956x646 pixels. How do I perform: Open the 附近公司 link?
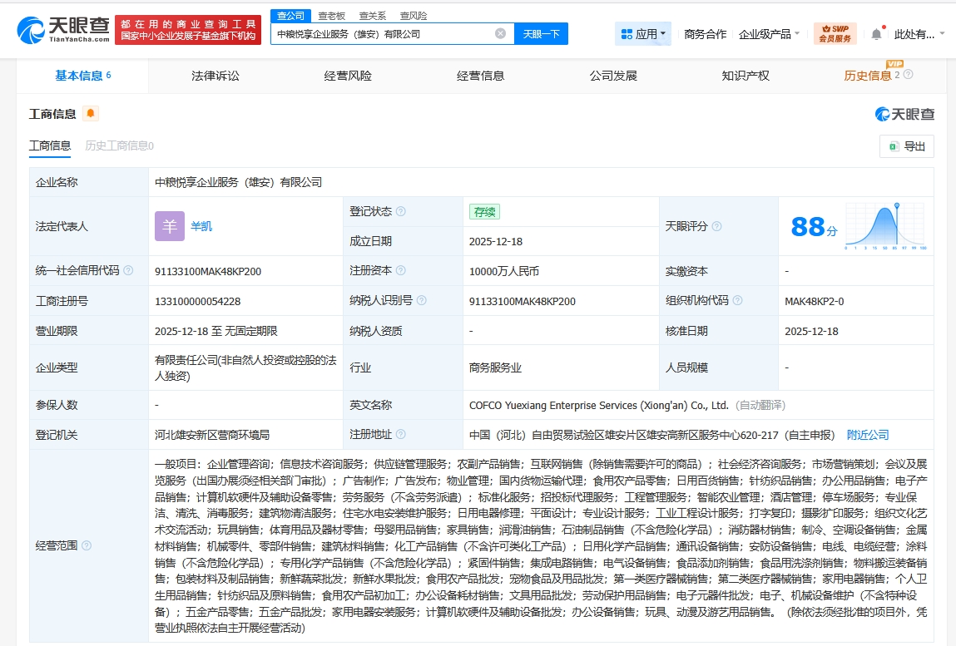pyautogui.click(x=868, y=434)
